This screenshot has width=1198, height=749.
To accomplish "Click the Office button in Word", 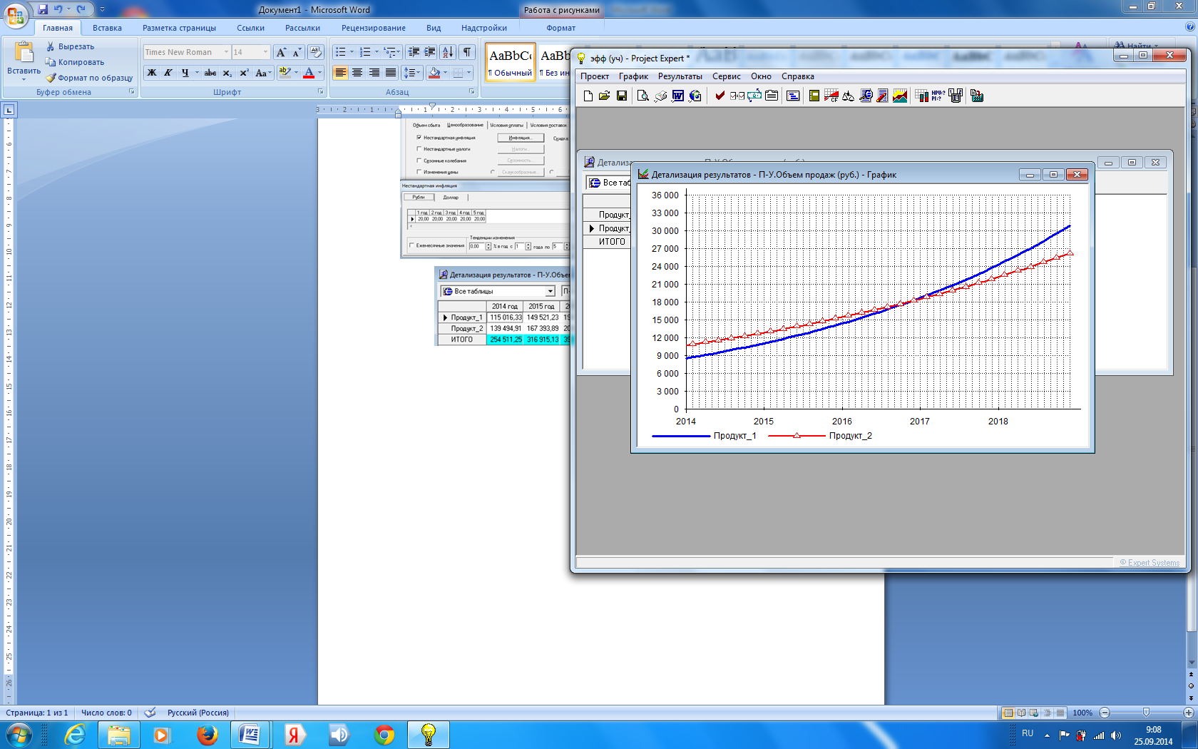I will coord(16,15).
